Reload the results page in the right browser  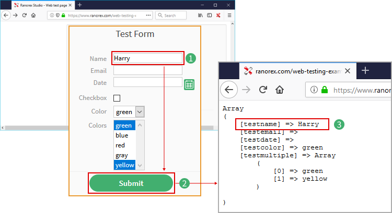pyautogui.click(x=263, y=90)
